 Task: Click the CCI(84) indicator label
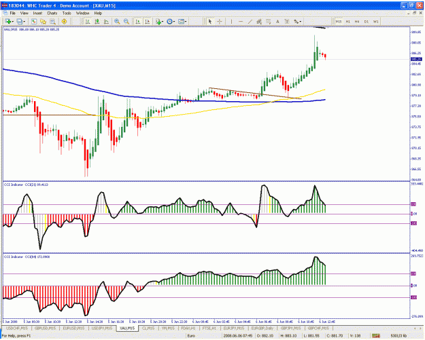pyautogui.click(x=27, y=257)
